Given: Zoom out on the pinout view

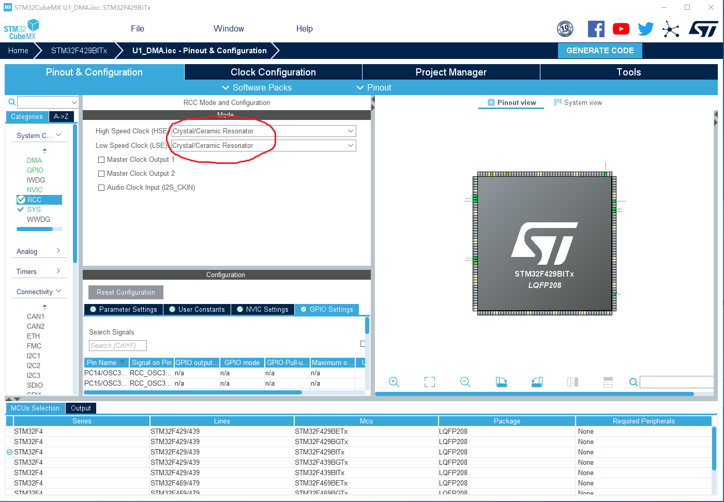Looking at the screenshot, I should tap(465, 382).
